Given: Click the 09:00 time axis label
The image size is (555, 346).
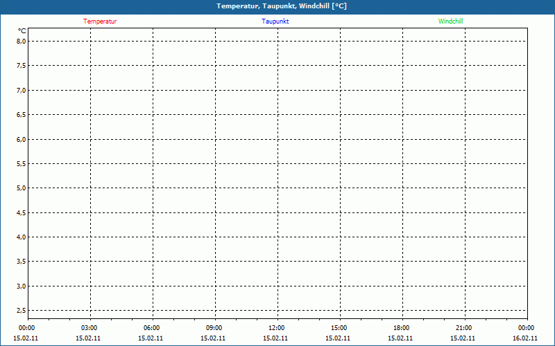Looking at the screenshot, I should [214, 328].
